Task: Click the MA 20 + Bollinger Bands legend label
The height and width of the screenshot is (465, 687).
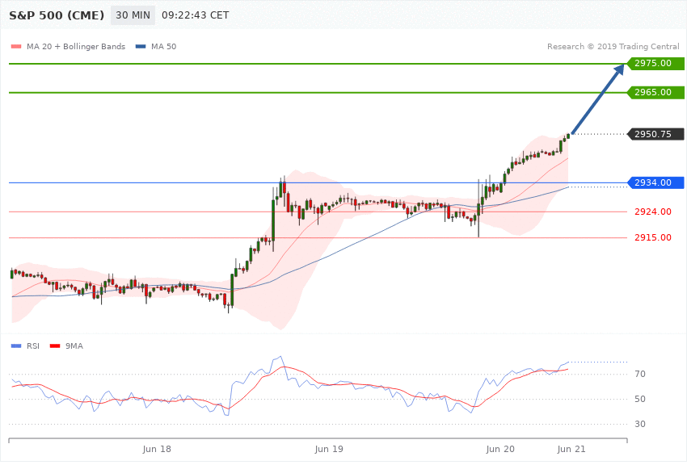Action: (x=76, y=46)
